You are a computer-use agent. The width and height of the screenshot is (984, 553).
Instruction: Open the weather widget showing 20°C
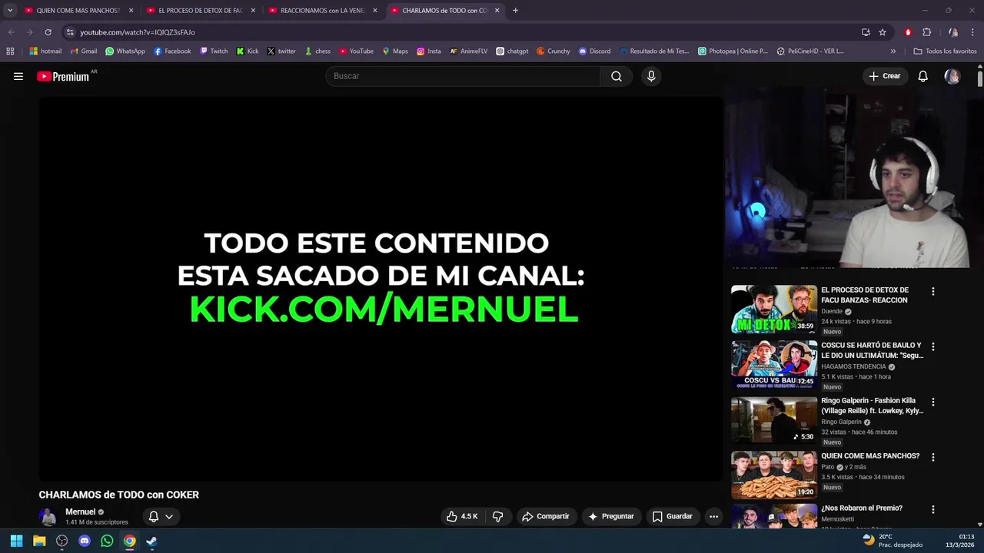[x=892, y=541]
